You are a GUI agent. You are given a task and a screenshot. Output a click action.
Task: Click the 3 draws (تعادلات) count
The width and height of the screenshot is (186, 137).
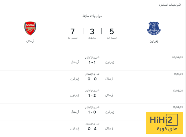point(92,31)
